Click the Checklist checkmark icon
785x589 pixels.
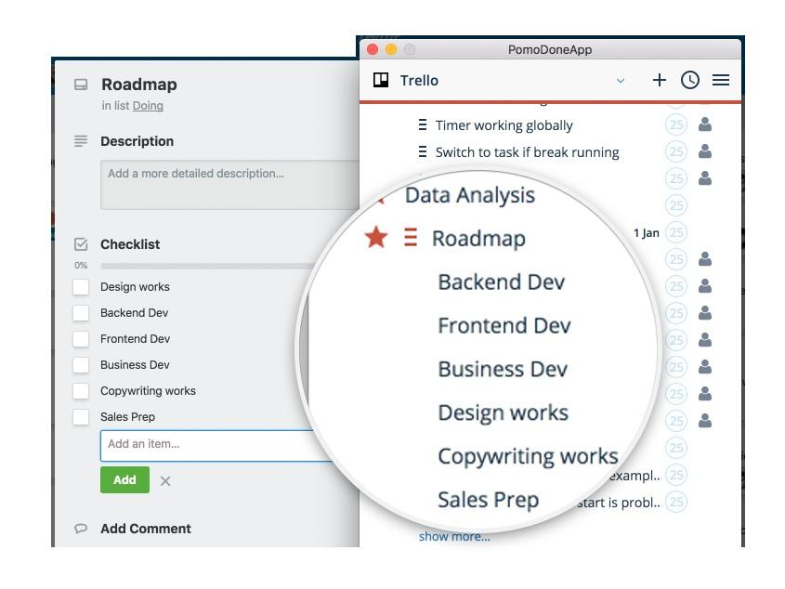pyautogui.click(x=81, y=244)
